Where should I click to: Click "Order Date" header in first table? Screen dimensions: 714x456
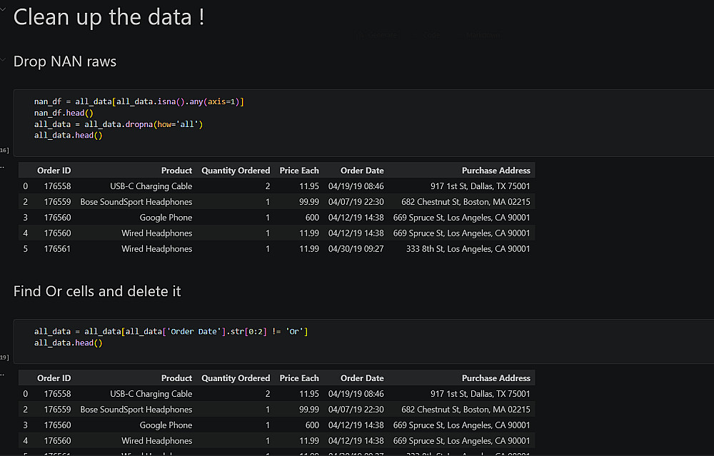[362, 171]
